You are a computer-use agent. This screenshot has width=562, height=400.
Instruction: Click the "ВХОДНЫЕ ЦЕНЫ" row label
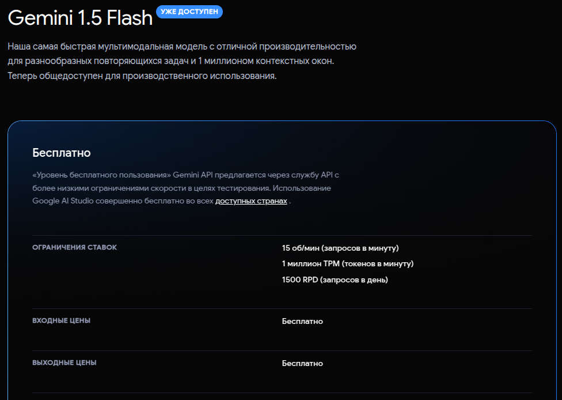[61, 320]
